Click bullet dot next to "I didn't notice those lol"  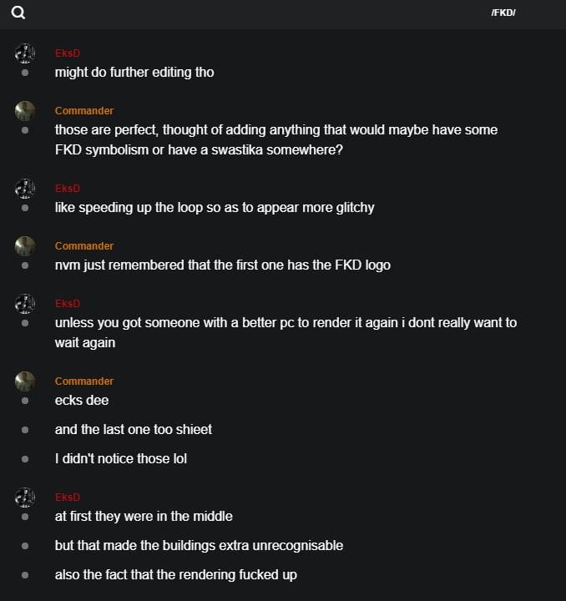pyautogui.click(x=25, y=459)
